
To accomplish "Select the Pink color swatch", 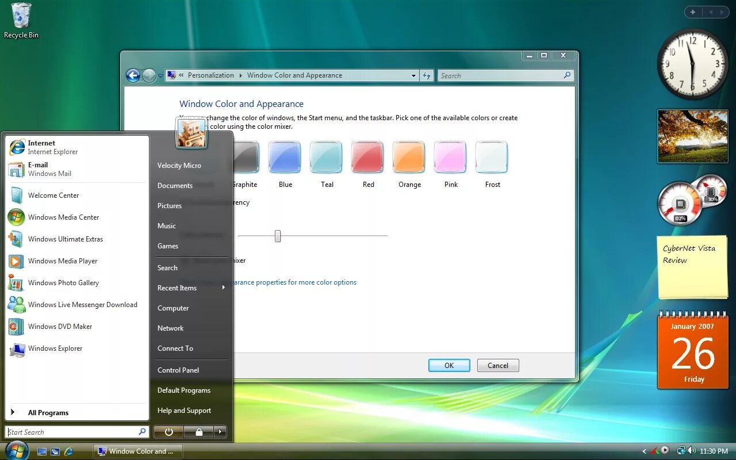I will [451, 157].
